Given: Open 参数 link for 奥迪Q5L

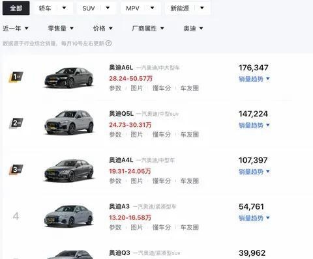Looking at the screenshot, I should (x=115, y=135).
